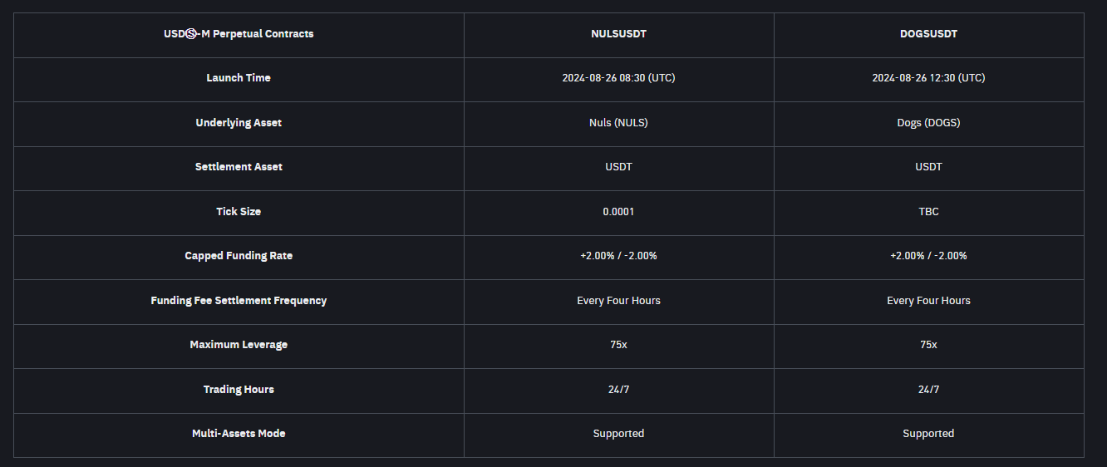
Task: Click NULSUSDT Multi-Assets Mode Supported cell
Action: 618,434
